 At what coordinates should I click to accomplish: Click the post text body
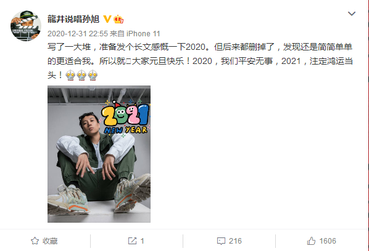point(200,61)
